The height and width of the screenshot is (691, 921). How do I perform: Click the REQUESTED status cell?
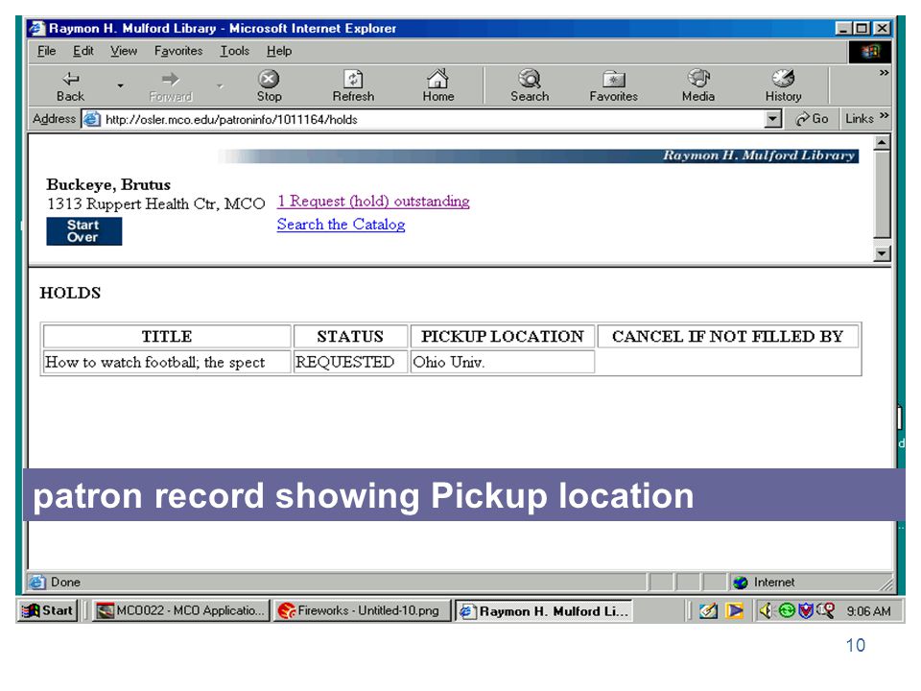350,362
